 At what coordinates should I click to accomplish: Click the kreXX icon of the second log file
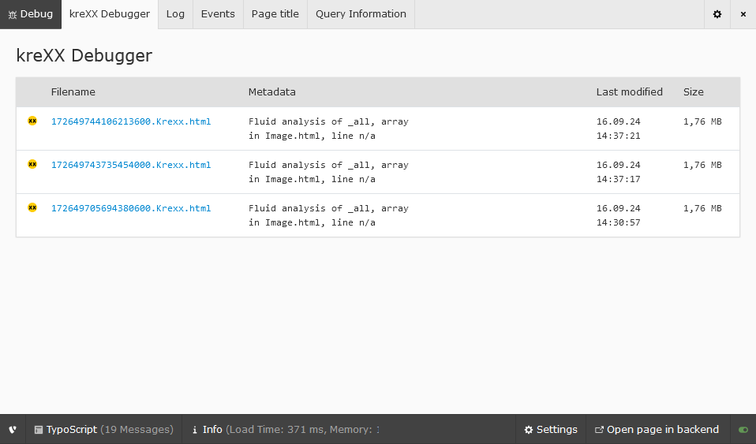click(x=32, y=164)
